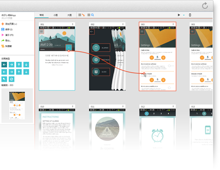This screenshot has width=220, height=170.
Task: Switch to the 小图 view tab
Action: (x=55, y=15)
